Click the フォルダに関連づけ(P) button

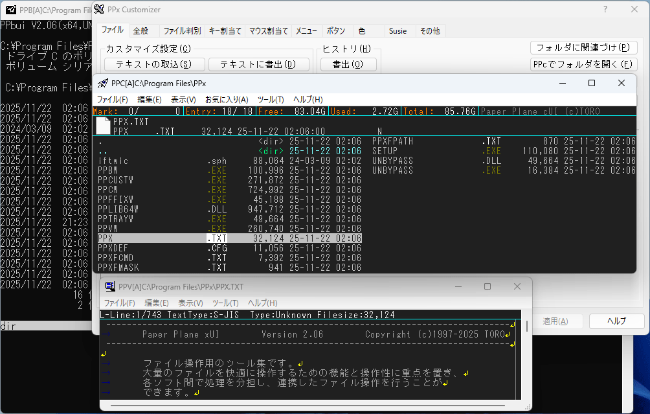pyautogui.click(x=584, y=47)
